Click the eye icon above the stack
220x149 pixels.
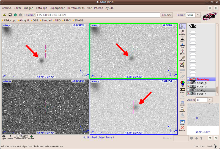pyautogui.click(x=193, y=26)
